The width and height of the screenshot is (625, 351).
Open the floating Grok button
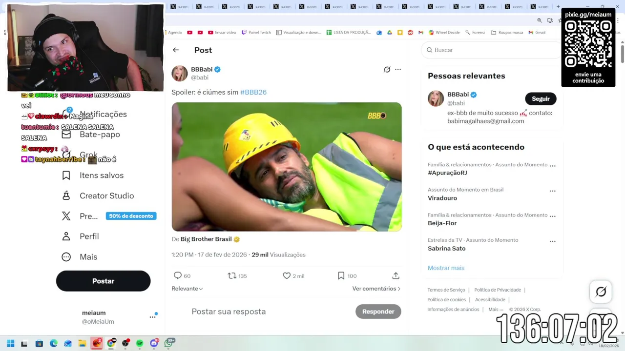[601, 292]
